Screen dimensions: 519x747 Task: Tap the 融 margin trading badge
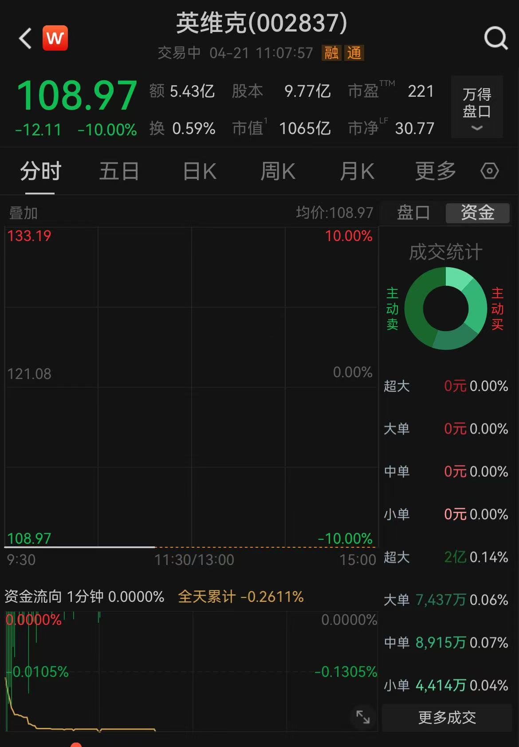(x=331, y=53)
